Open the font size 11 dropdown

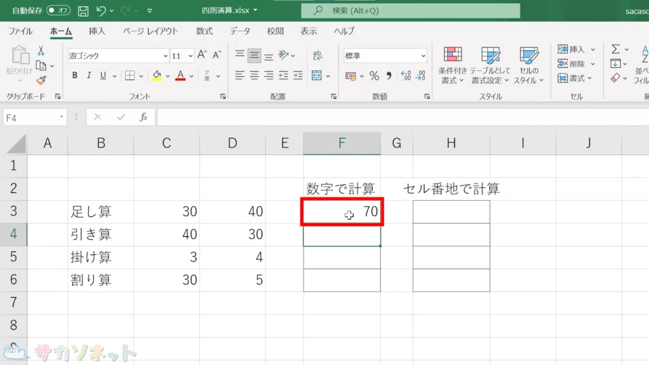pos(190,56)
